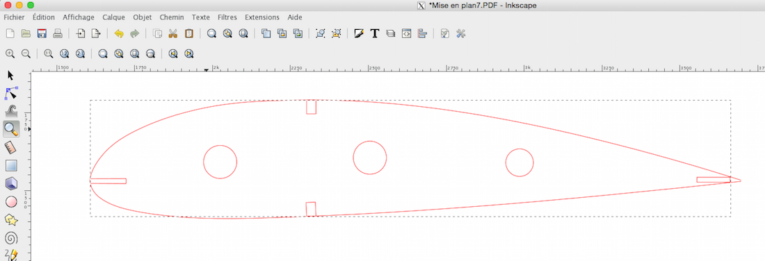Undo the last action
Viewport: 765px width, 261px height.
click(118, 33)
